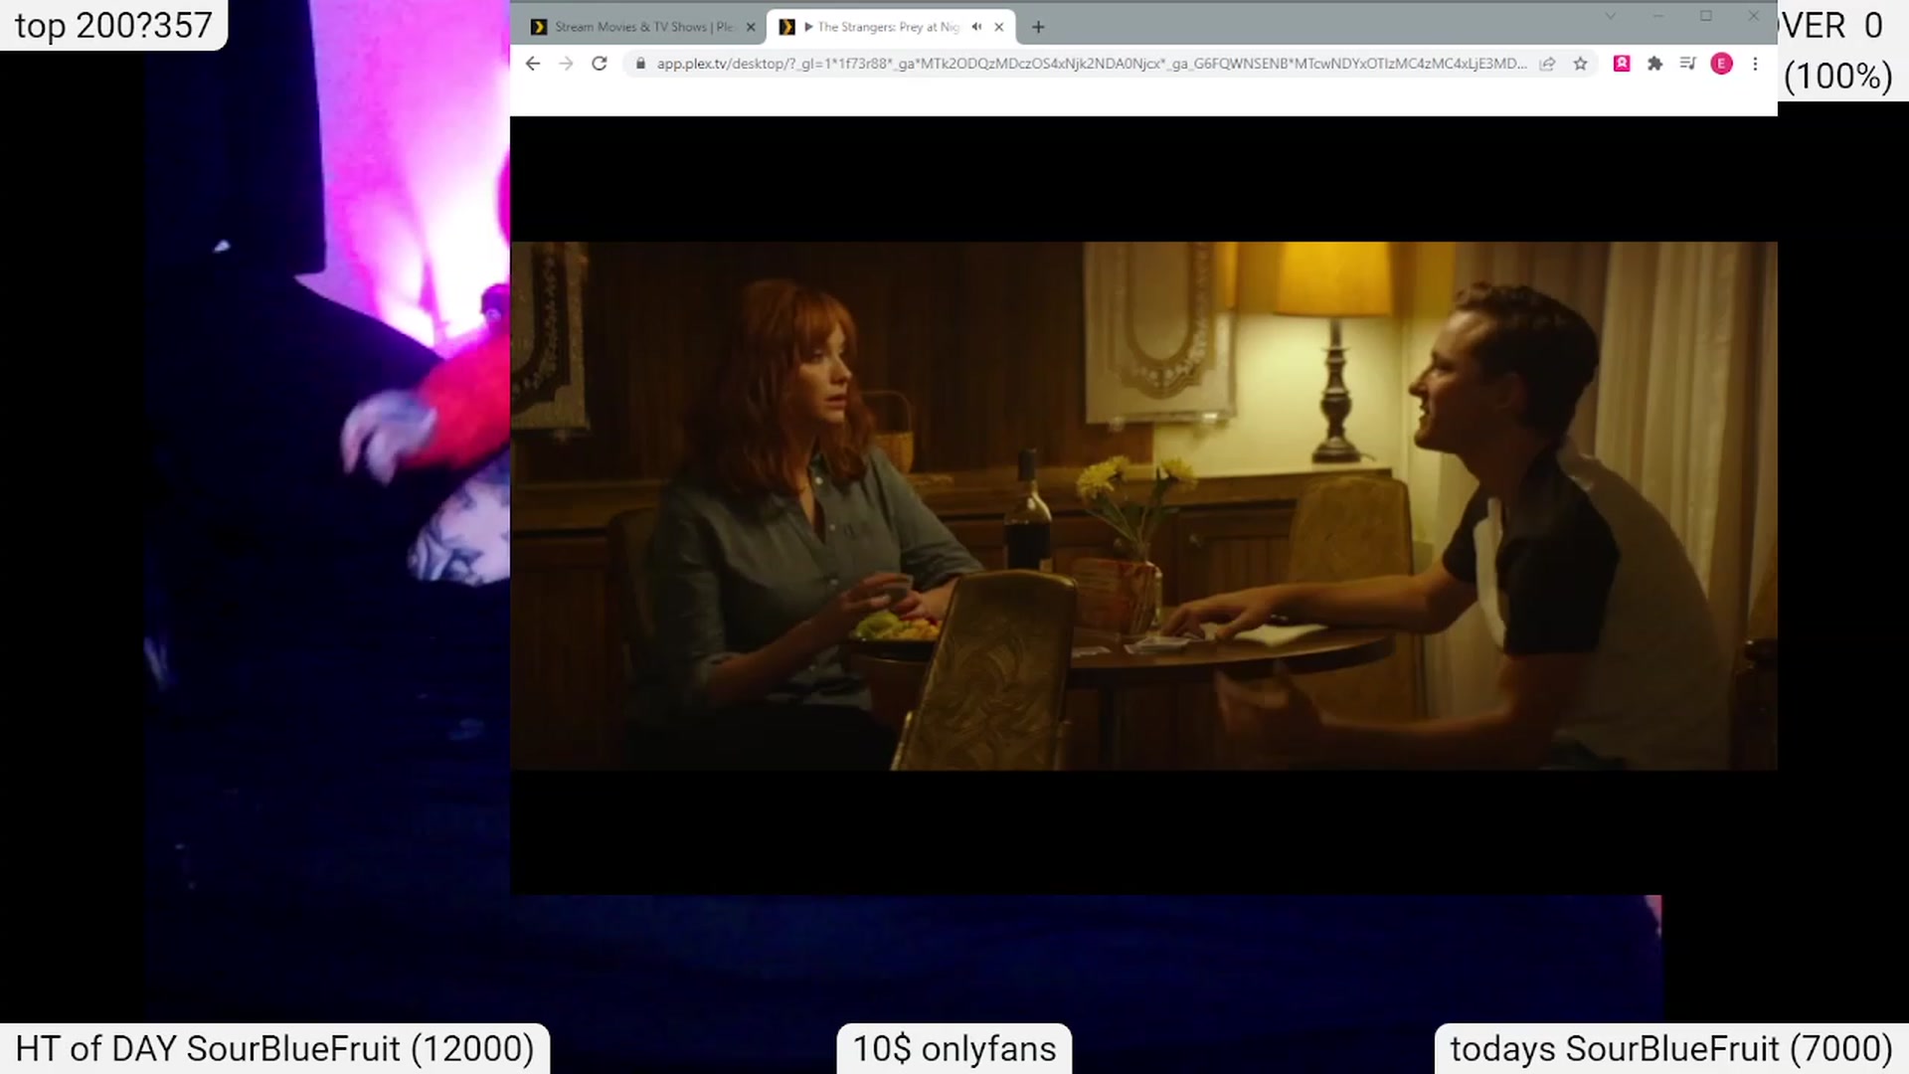
Task: View site info via the lock icon
Action: point(640,64)
